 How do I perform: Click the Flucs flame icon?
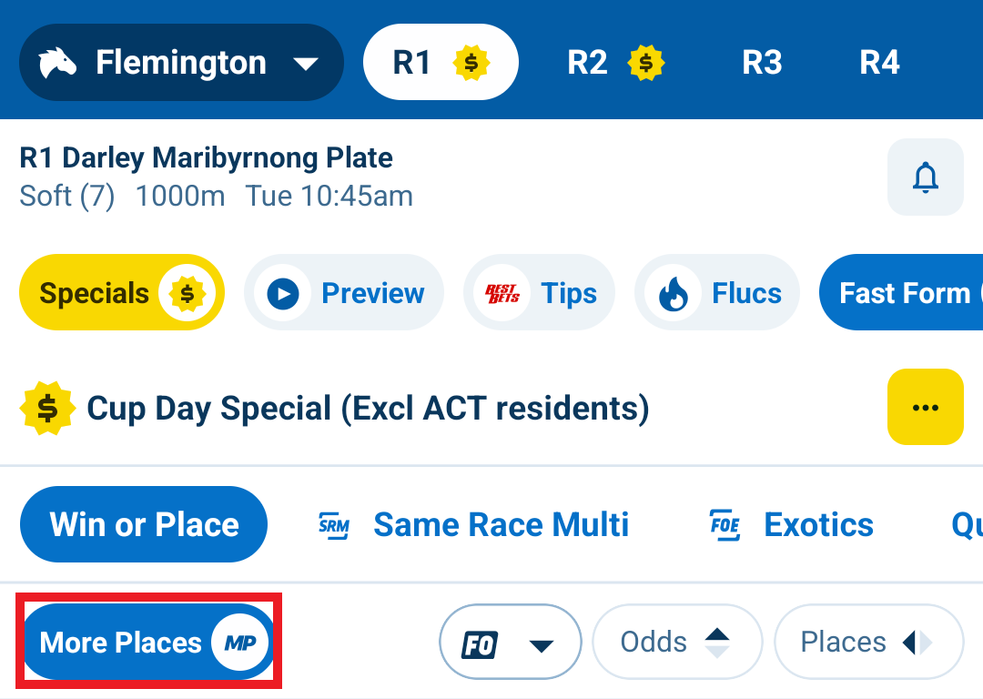674,294
